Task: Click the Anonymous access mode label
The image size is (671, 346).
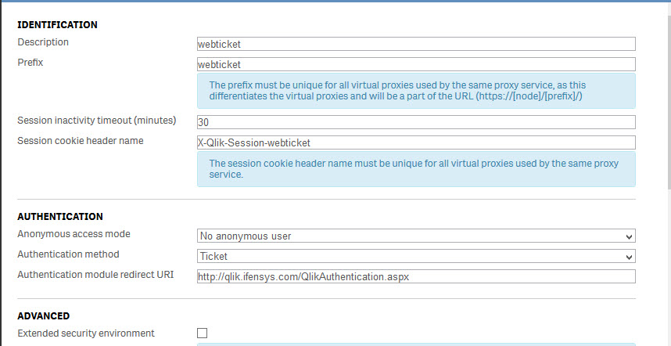Action: pyautogui.click(x=74, y=234)
